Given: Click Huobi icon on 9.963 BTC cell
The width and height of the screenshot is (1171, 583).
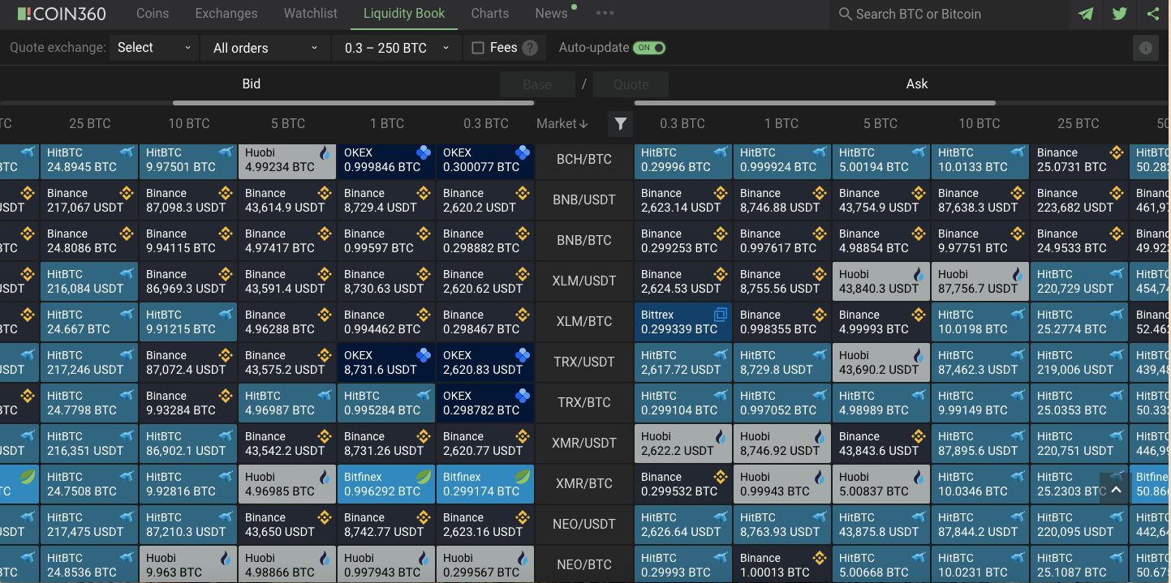Looking at the screenshot, I should (226, 558).
